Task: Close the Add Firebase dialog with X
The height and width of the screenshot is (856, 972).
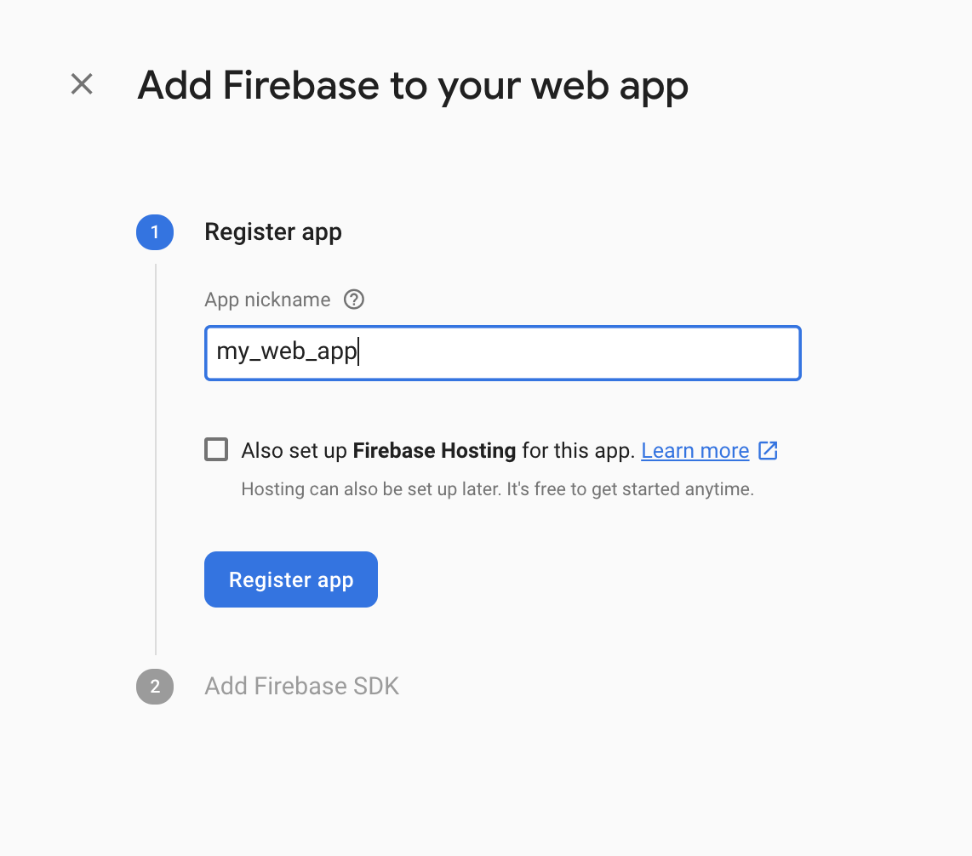Action: click(82, 84)
